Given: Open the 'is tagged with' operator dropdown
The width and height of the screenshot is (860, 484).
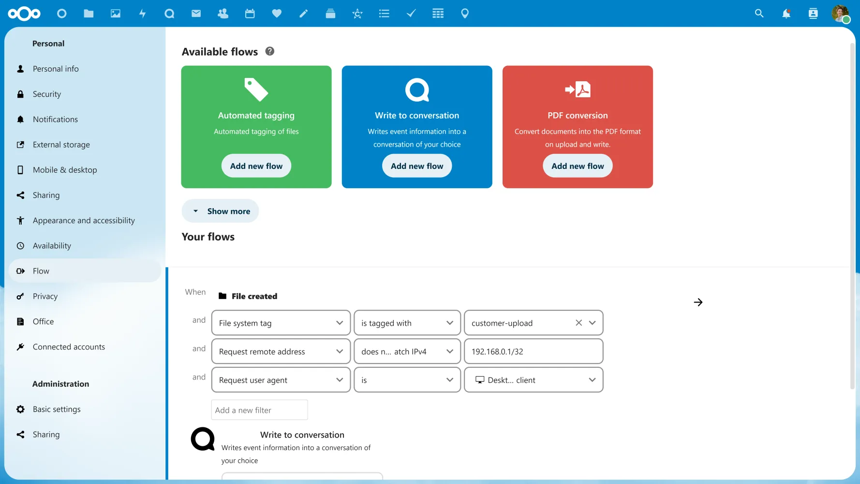Looking at the screenshot, I should click(407, 323).
